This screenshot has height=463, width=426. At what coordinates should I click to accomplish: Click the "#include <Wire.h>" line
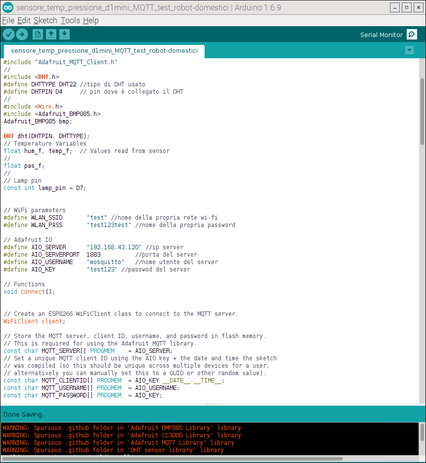(x=33, y=106)
